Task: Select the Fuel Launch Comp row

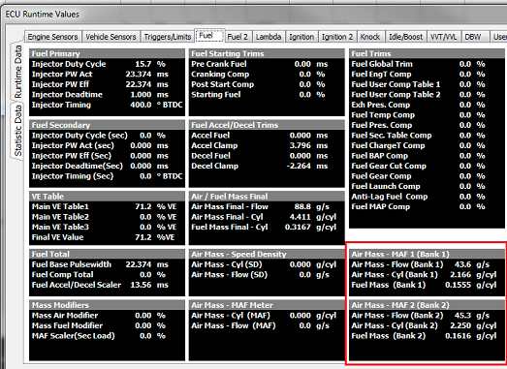Action: tap(427, 186)
